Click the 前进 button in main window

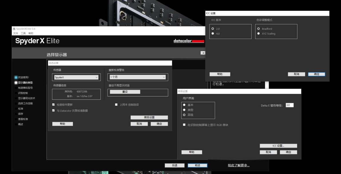pyautogui.click(x=197, y=165)
